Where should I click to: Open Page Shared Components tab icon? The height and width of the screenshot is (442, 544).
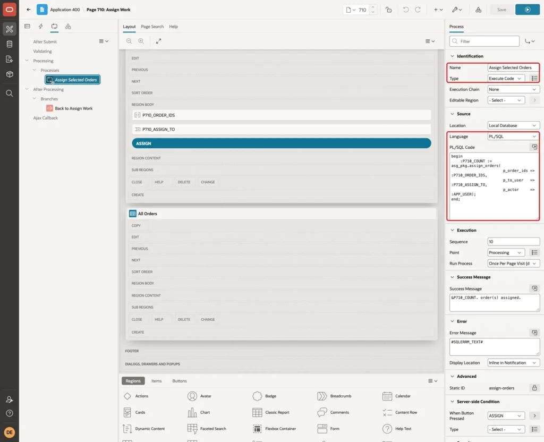pyautogui.click(x=68, y=27)
